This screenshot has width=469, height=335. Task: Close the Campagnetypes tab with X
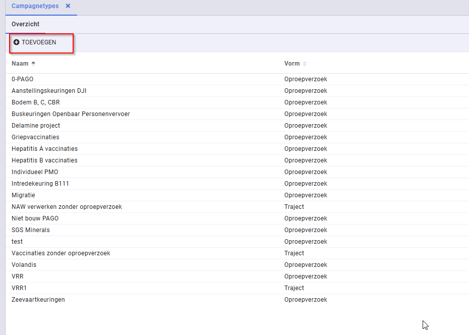coord(68,6)
